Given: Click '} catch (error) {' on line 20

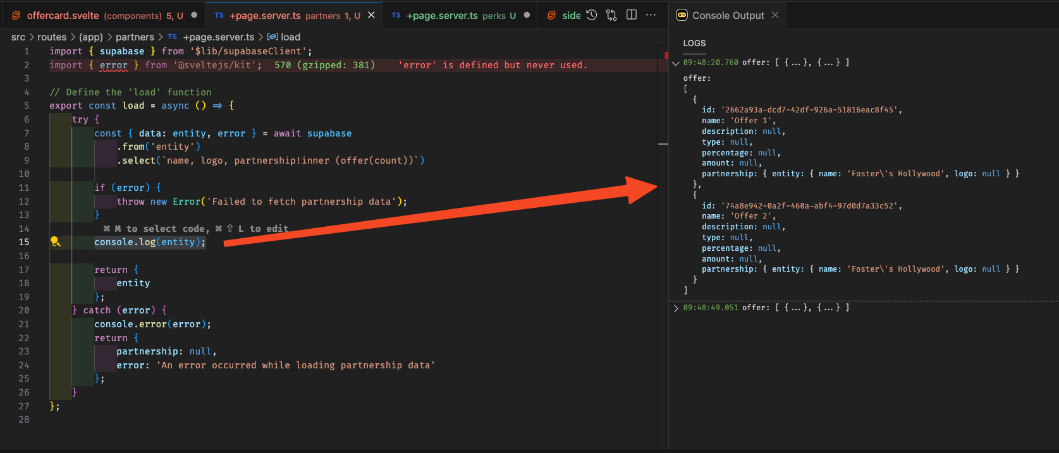Looking at the screenshot, I should coord(119,310).
